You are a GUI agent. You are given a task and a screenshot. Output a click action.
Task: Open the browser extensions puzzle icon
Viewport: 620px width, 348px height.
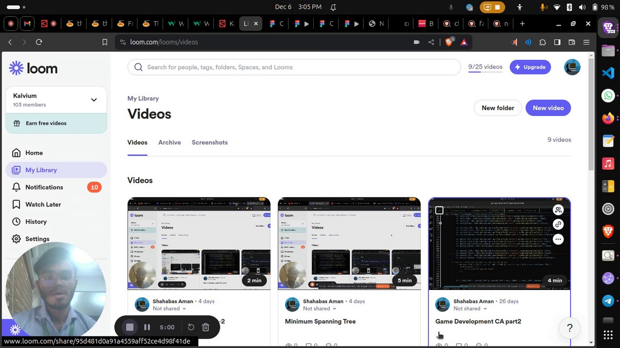(543, 42)
